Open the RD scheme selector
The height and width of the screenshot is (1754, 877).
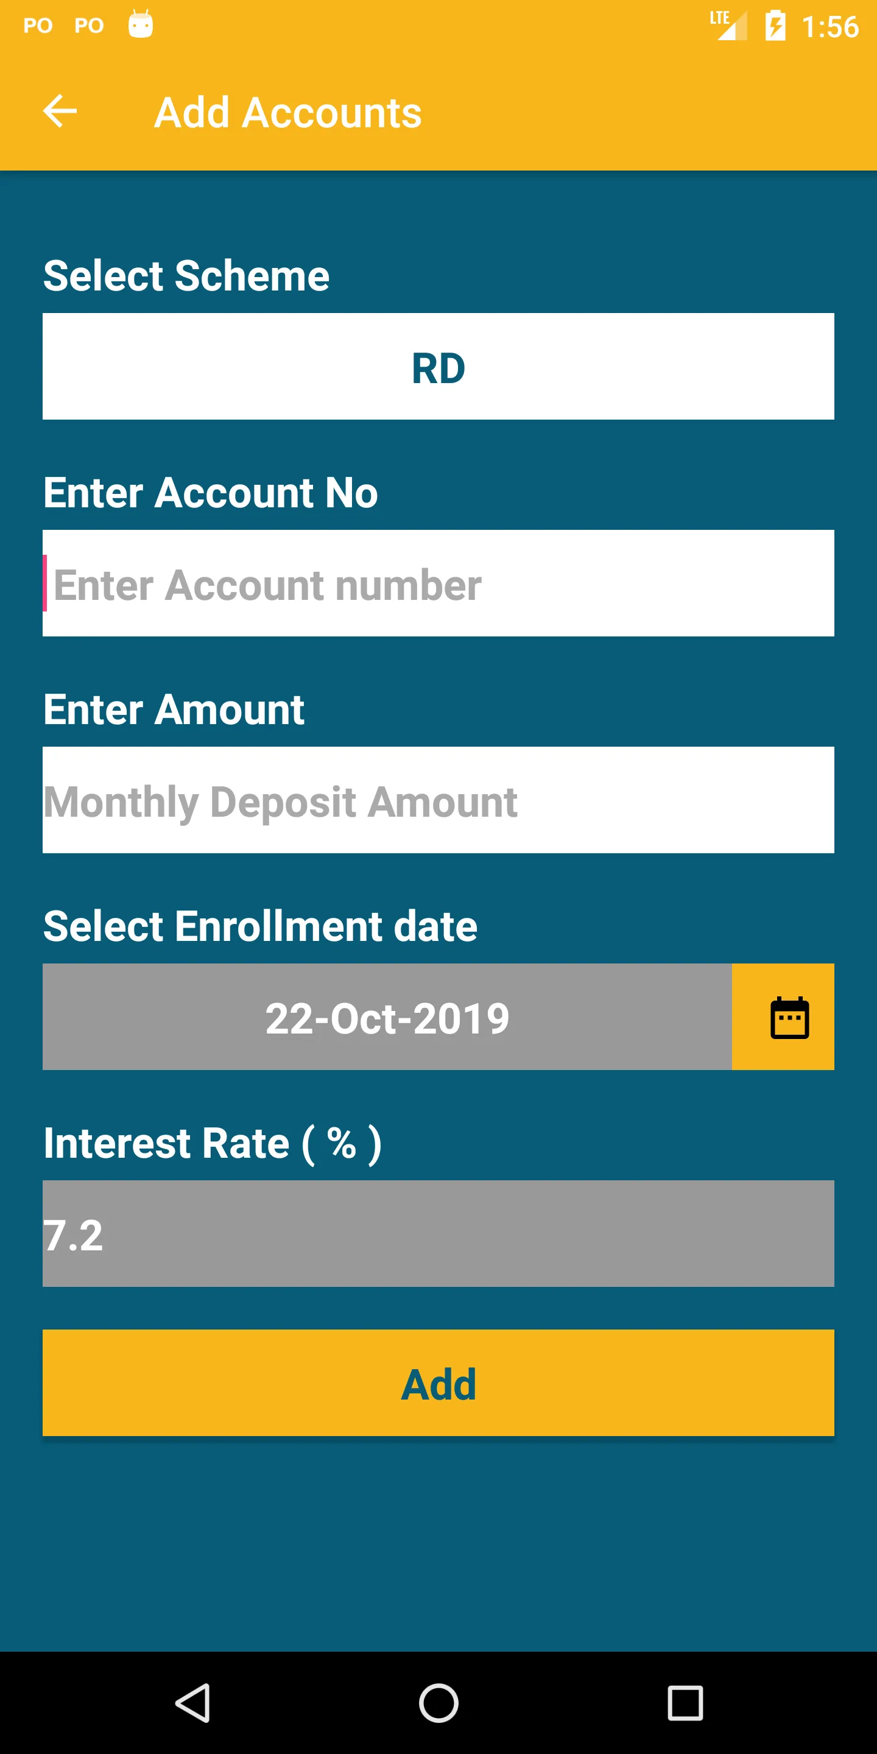point(438,366)
